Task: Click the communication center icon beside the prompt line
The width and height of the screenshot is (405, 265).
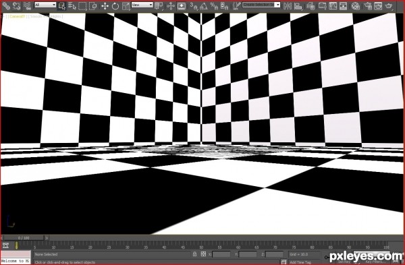Action: [284, 262]
